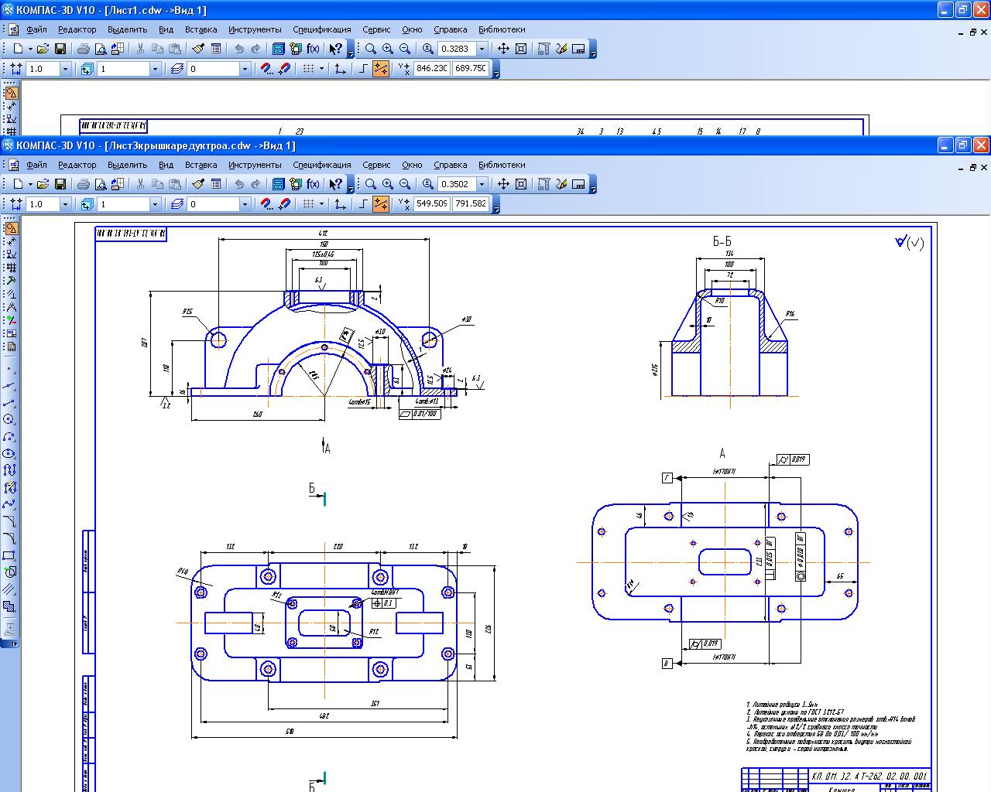Click the X coordinate field showing 549.509

431,204
